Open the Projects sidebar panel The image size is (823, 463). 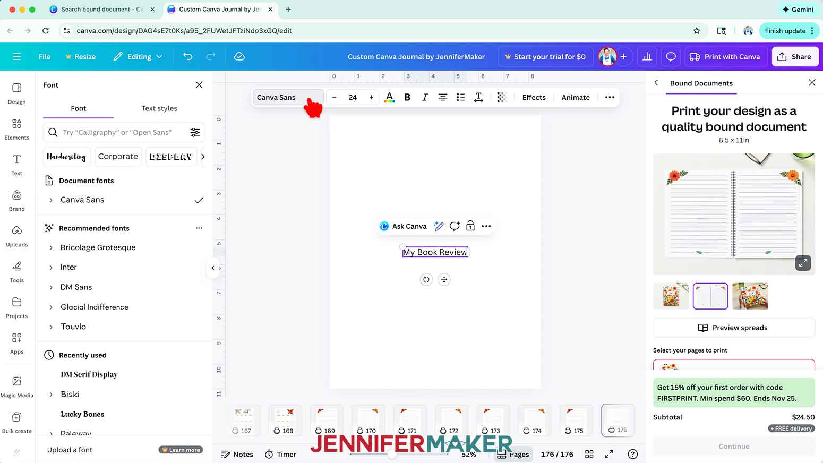click(16, 307)
